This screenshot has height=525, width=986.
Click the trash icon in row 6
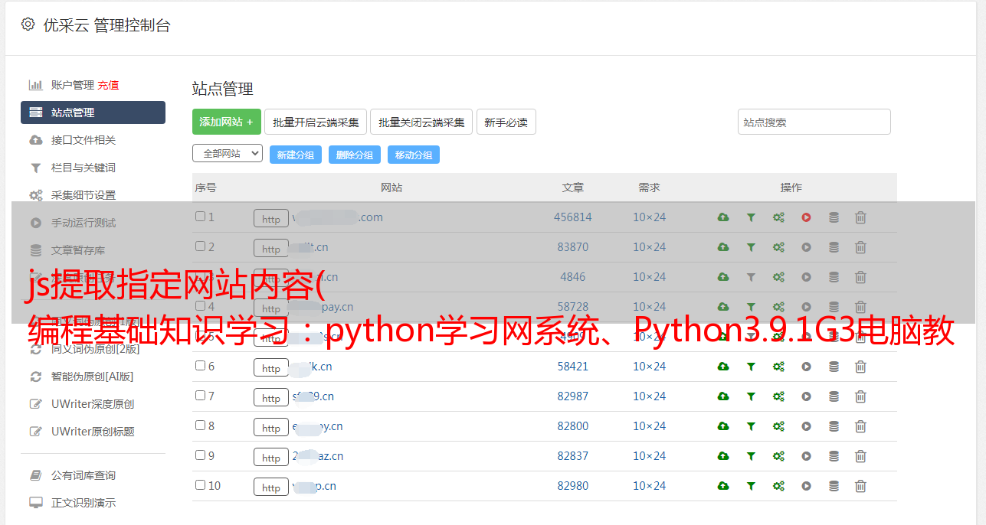pyautogui.click(x=860, y=367)
